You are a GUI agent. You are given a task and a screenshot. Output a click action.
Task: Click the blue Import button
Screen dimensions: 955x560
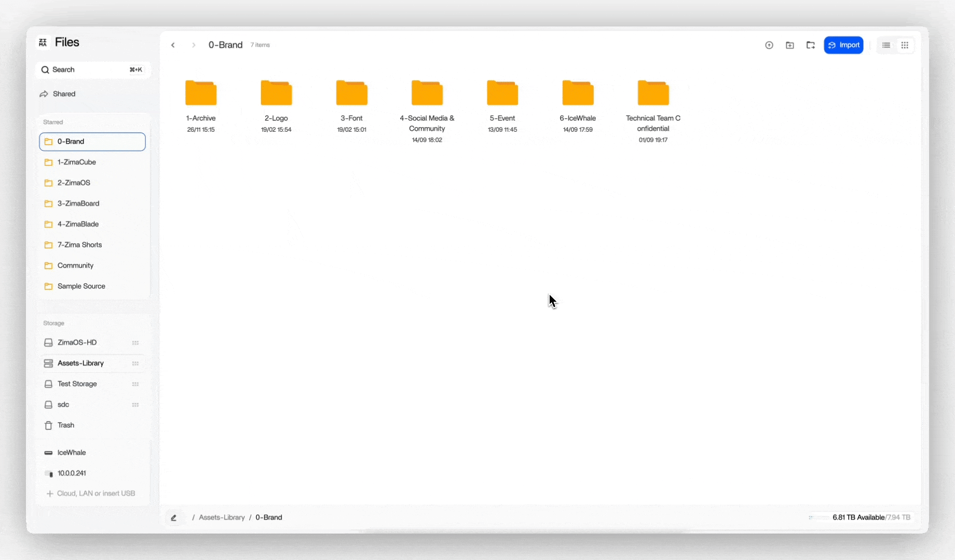pyautogui.click(x=844, y=45)
